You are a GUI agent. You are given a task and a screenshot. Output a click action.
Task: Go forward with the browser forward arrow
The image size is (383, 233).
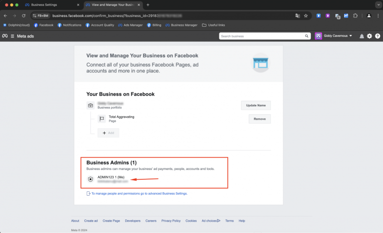pyautogui.click(x=14, y=15)
